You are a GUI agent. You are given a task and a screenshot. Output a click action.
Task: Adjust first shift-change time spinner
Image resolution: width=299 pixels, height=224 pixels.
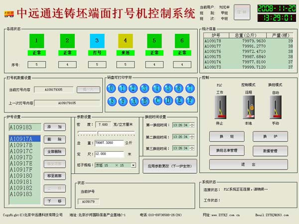click(x=192, y=125)
